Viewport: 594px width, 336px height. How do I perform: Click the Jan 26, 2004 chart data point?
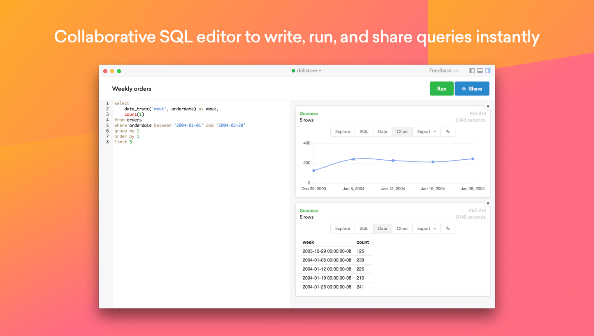click(x=473, y=159)
